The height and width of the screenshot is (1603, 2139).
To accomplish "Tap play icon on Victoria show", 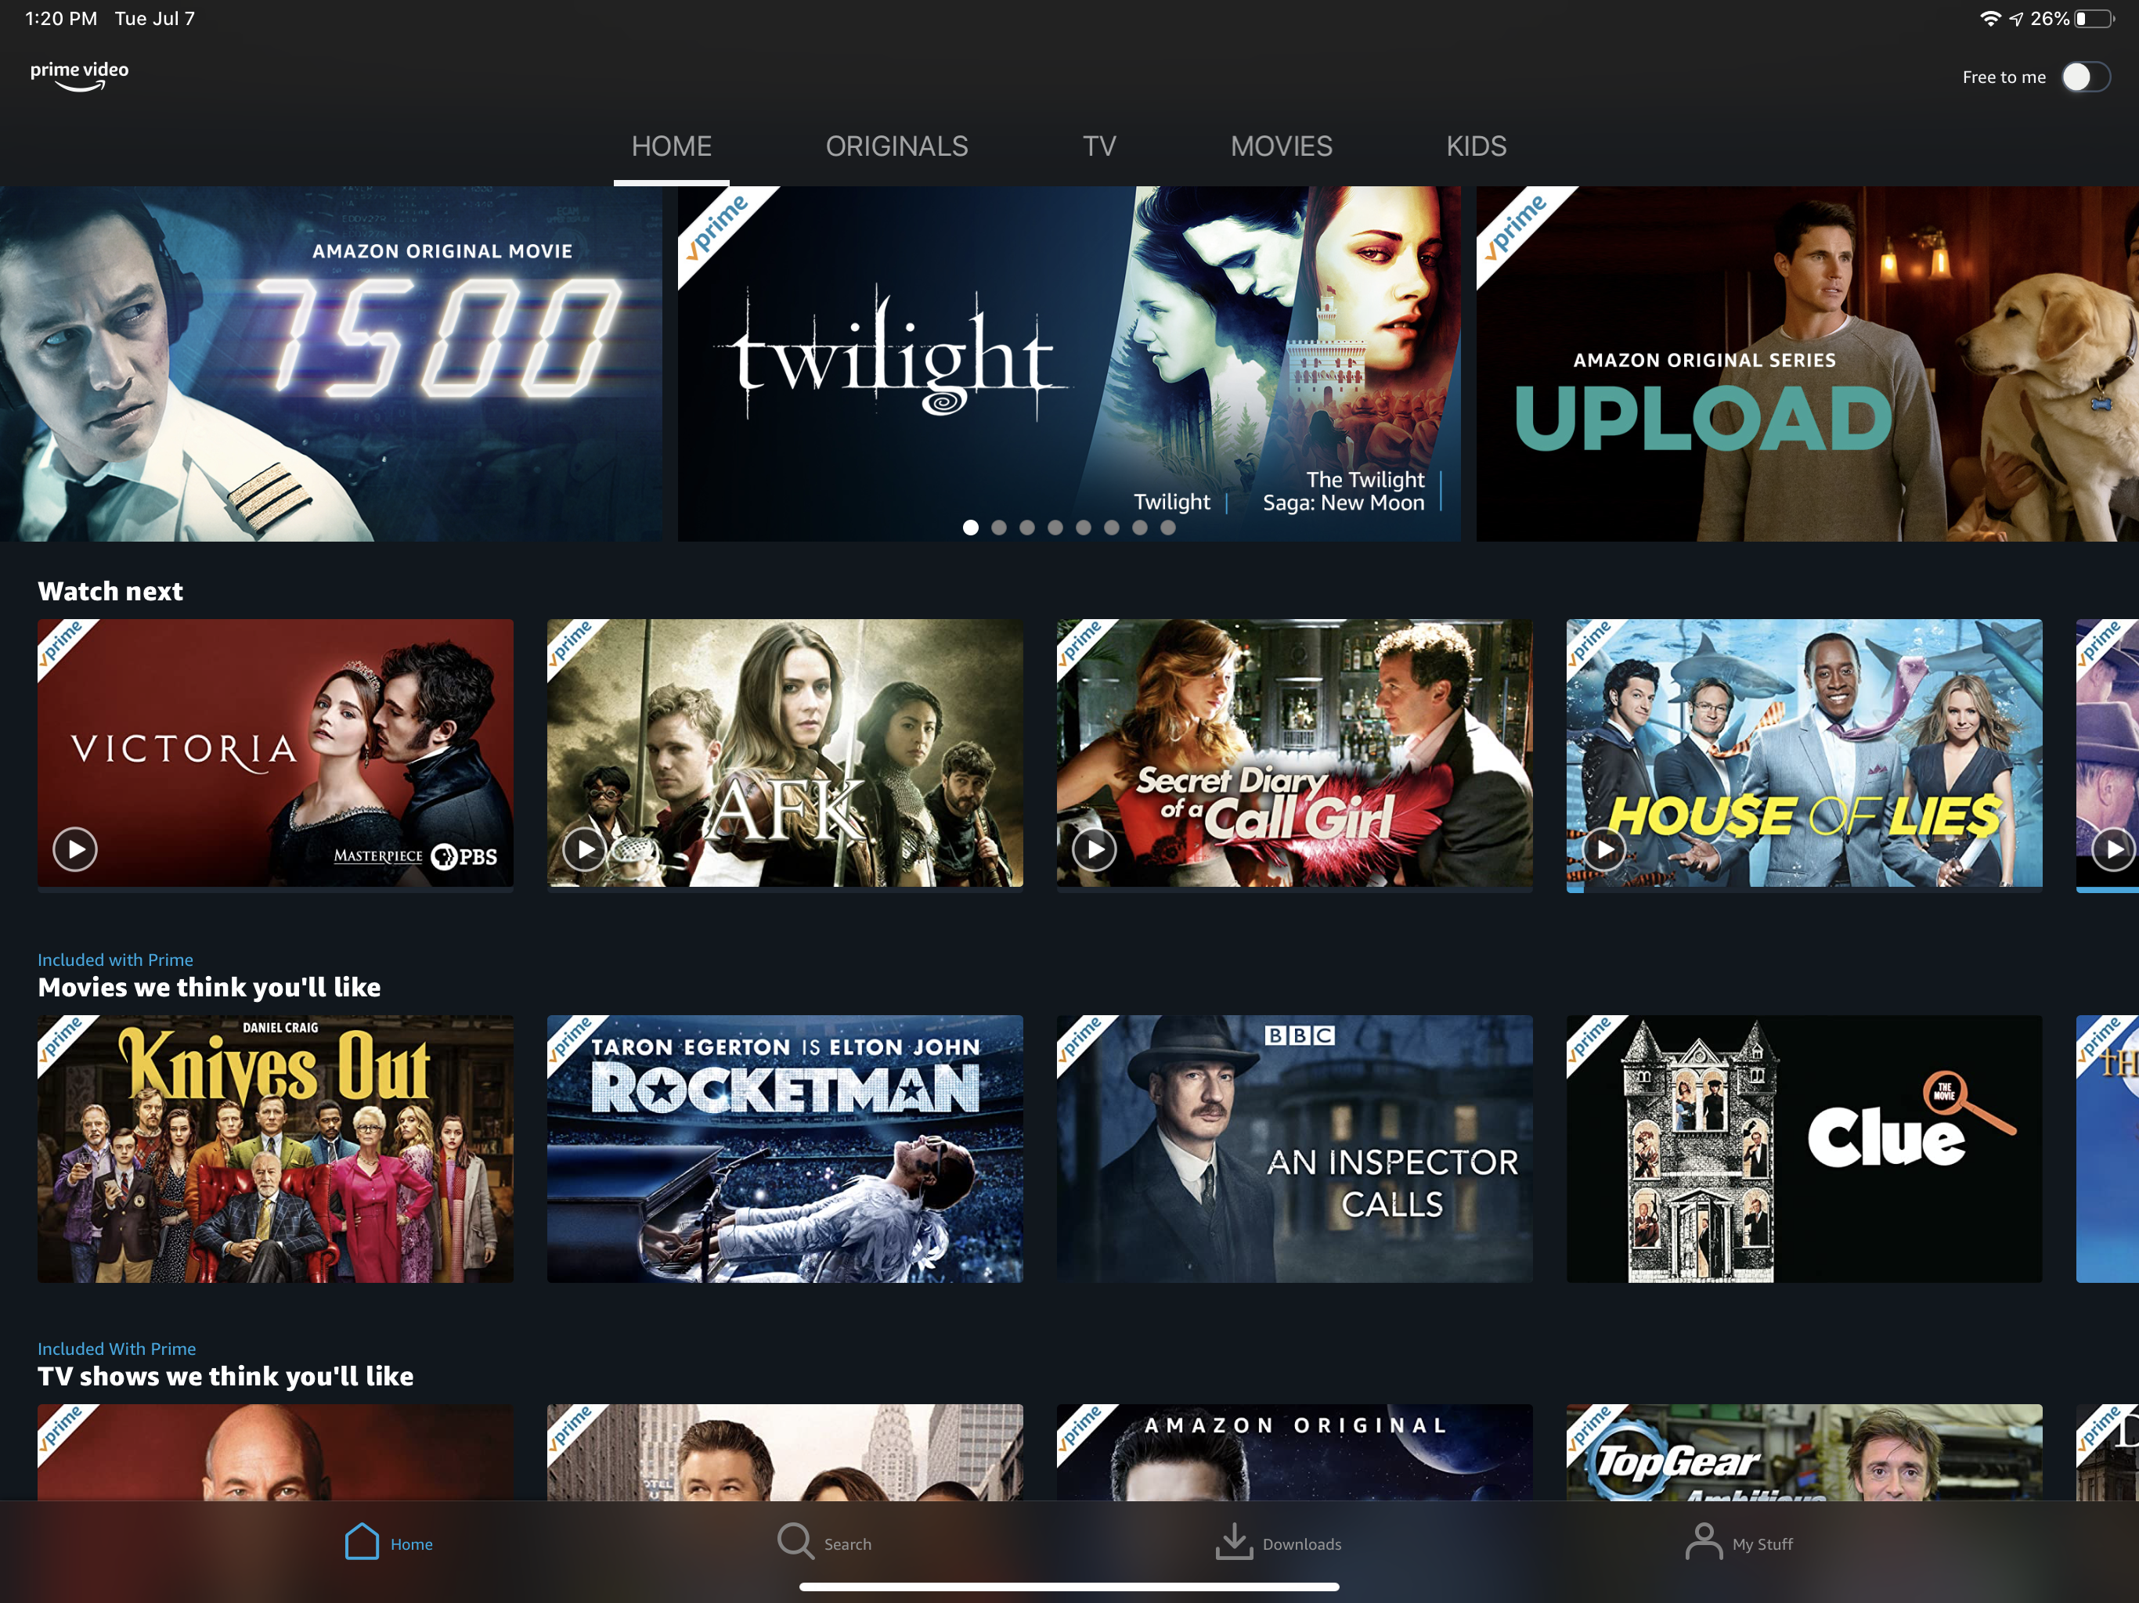I will 76,848.
